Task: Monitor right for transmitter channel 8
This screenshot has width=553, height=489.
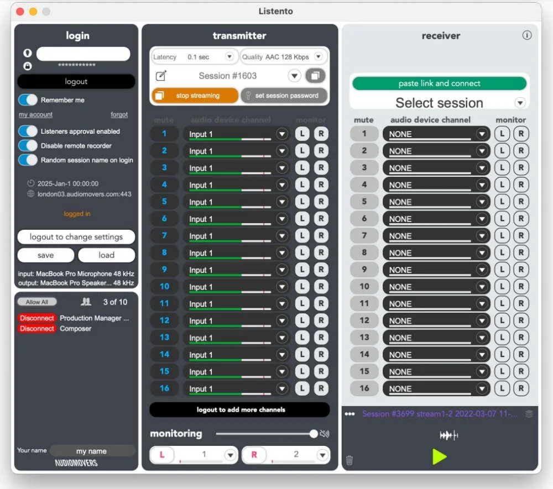Action: pyautogui.click(x=321, y=253)
